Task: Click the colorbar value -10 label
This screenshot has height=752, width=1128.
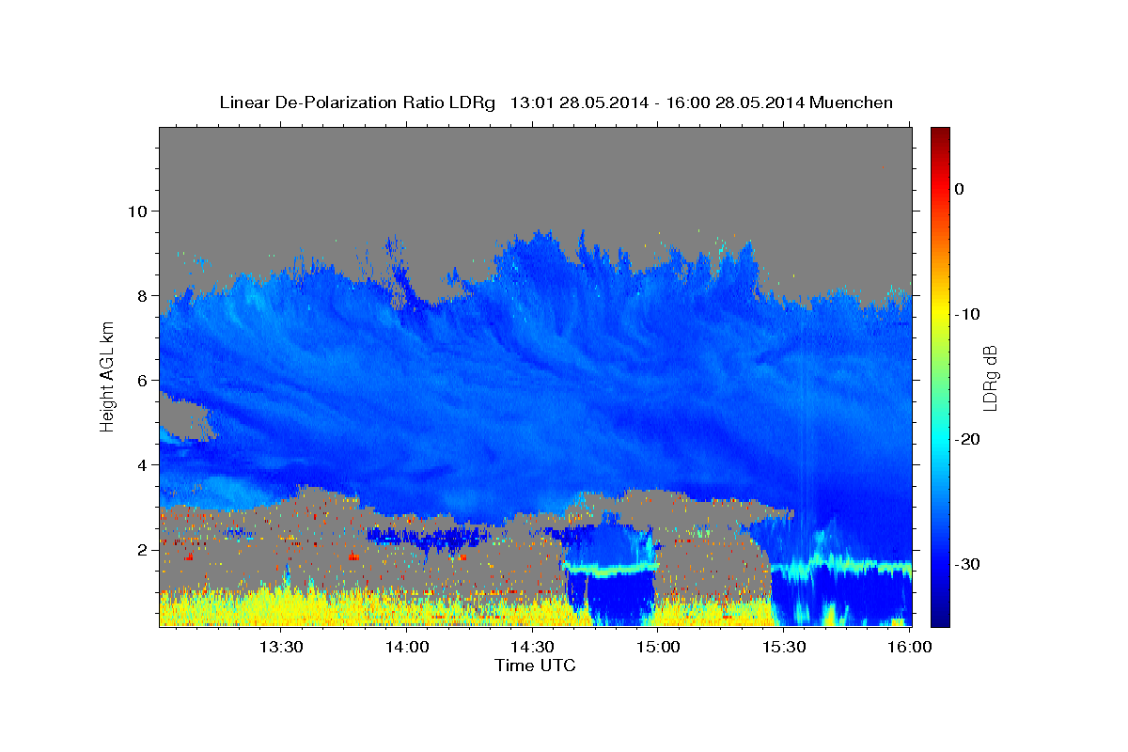Action: pos(968,314)
